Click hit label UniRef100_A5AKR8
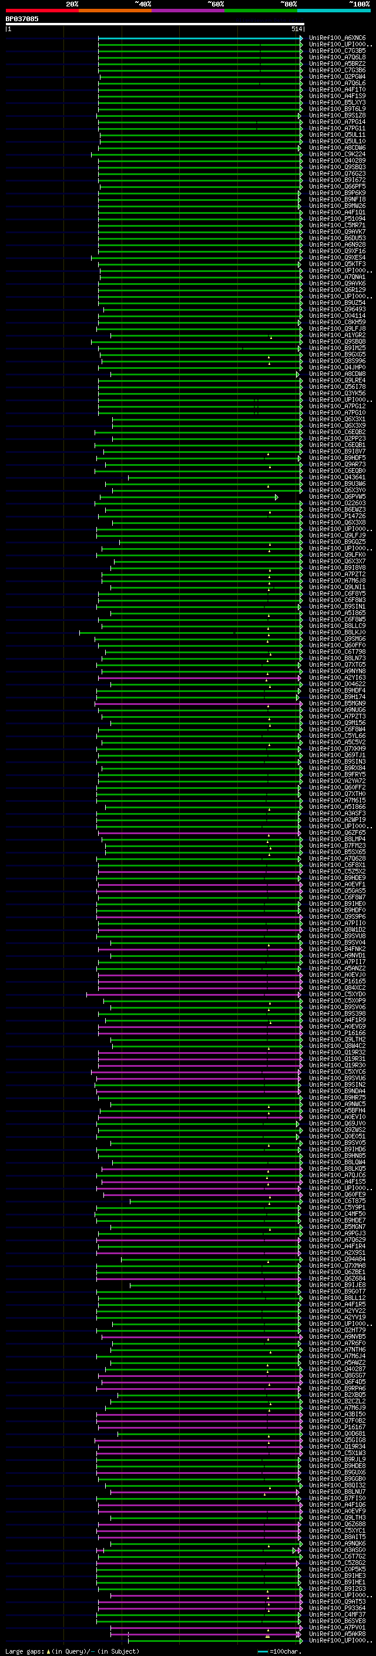The height and width of the screenshot is (1656, 376). tap(337, 1634)
